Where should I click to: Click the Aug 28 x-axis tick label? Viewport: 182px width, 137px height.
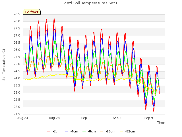(x=54, y=118)
